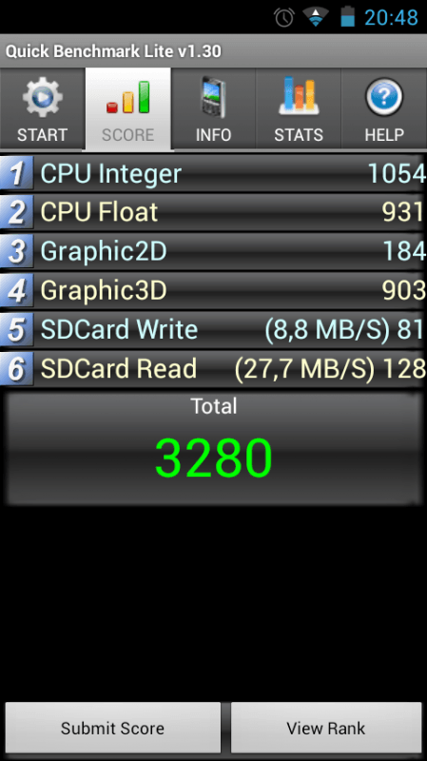Tap the alarm clock status icon
Screen dimensions: 427x761
[284, 17]
